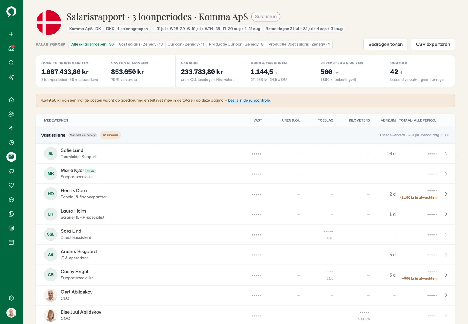Image resolution: width=468 pixels, height=324 pixels.
Task: Expand the Marie Kjær row chevron
Action: click(446, 174)
